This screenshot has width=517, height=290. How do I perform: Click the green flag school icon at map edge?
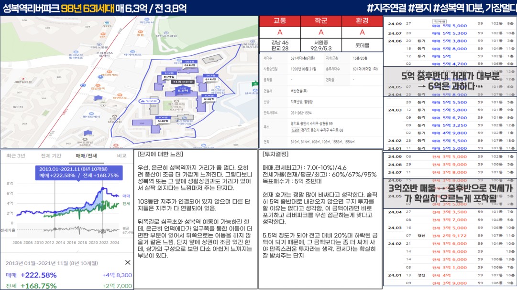coord(255,84)
